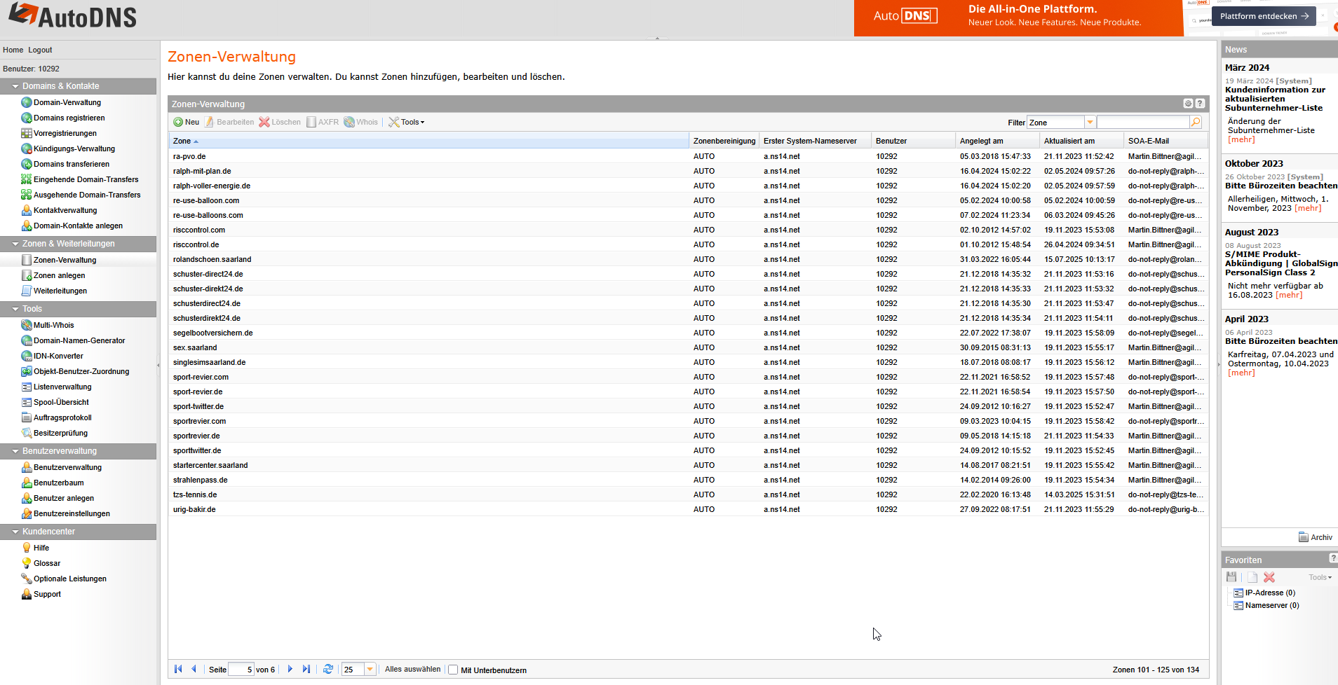Go to last page of zone list

tap(306, 670)
